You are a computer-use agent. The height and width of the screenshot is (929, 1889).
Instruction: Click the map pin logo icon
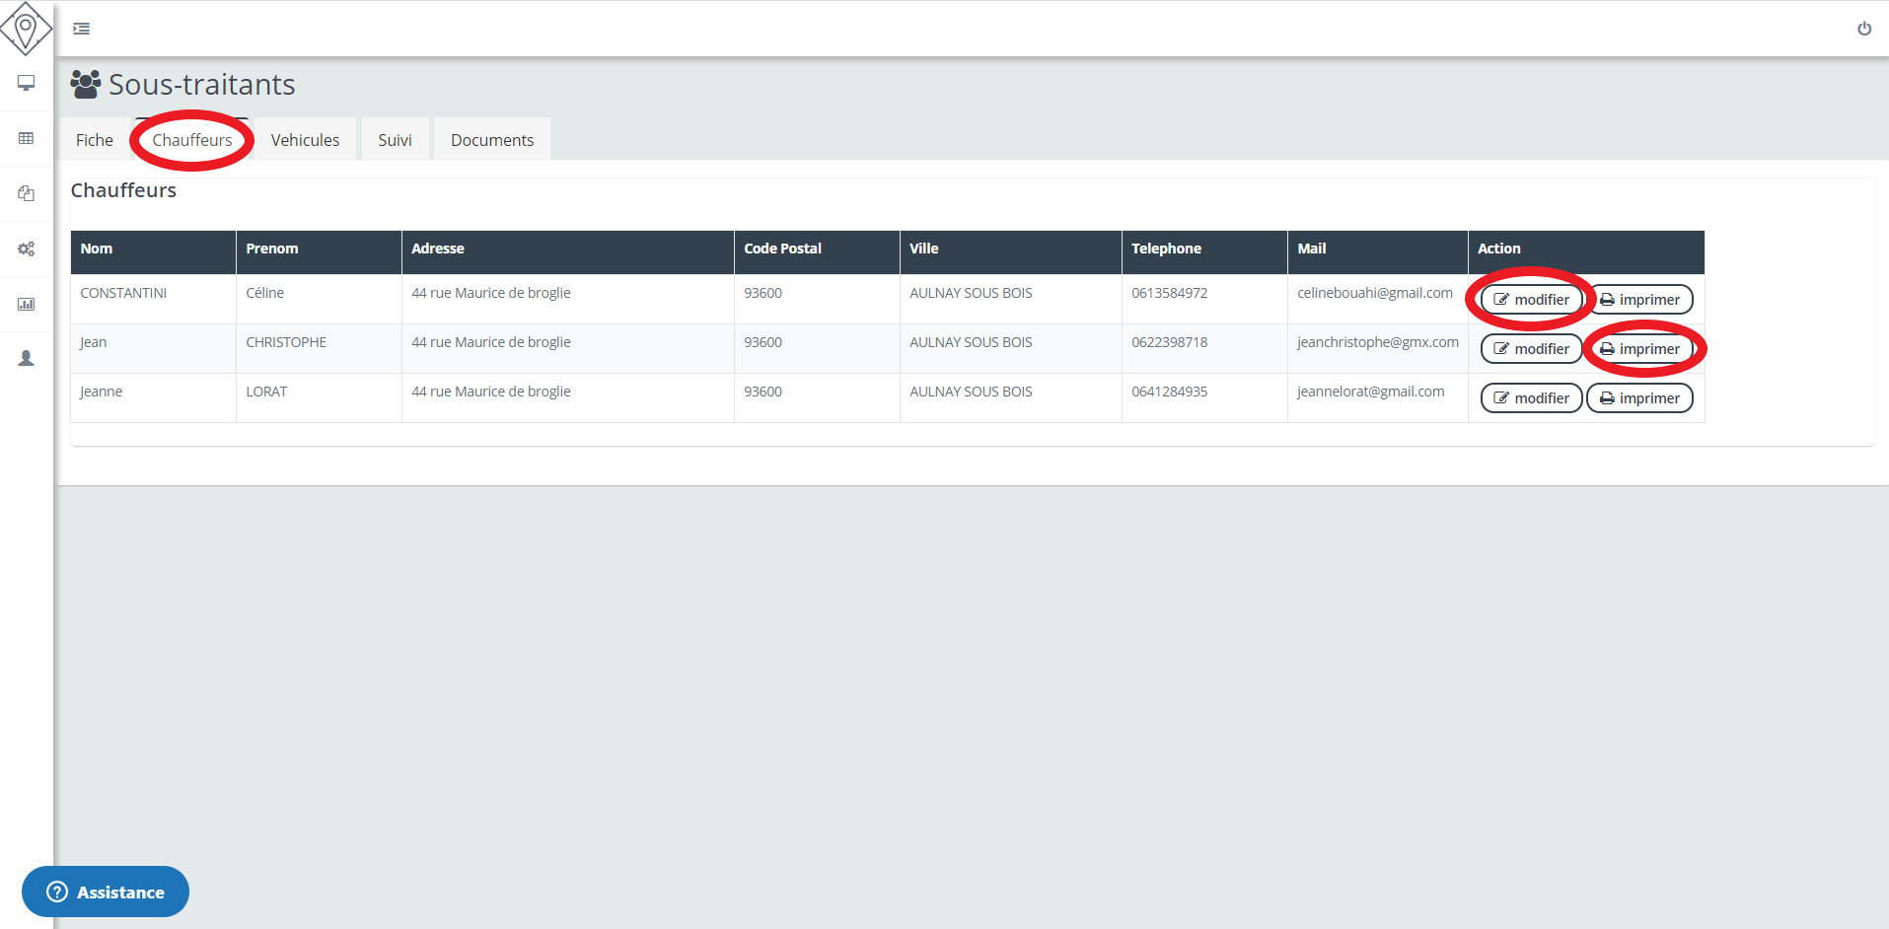pos(26,29)
